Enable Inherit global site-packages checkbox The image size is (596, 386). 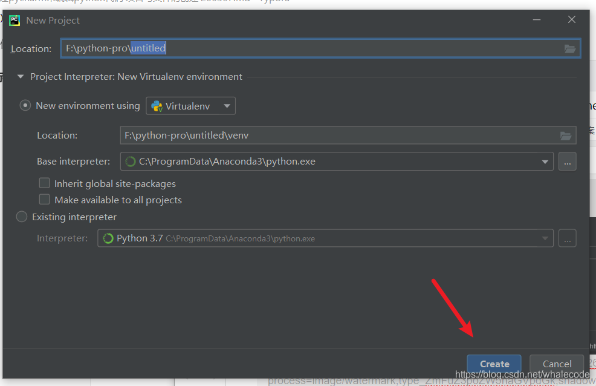click(45, 183)
